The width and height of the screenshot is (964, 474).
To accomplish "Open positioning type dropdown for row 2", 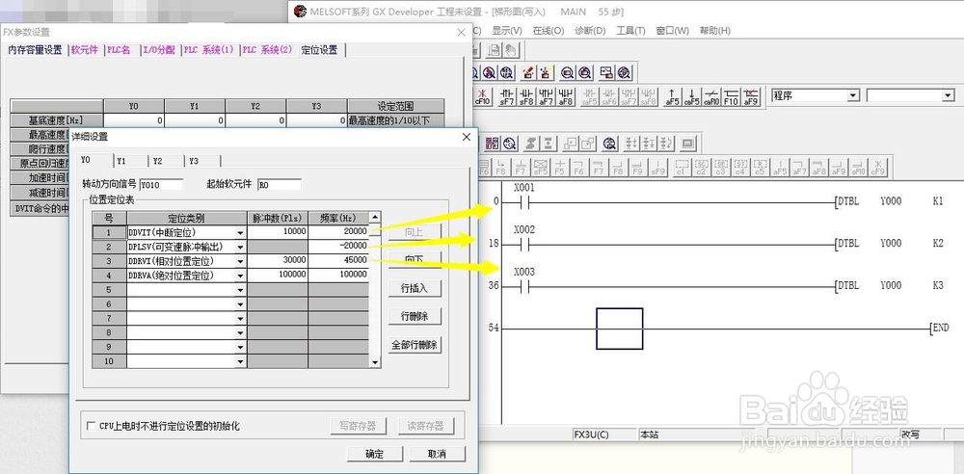I will pos(240,248).
